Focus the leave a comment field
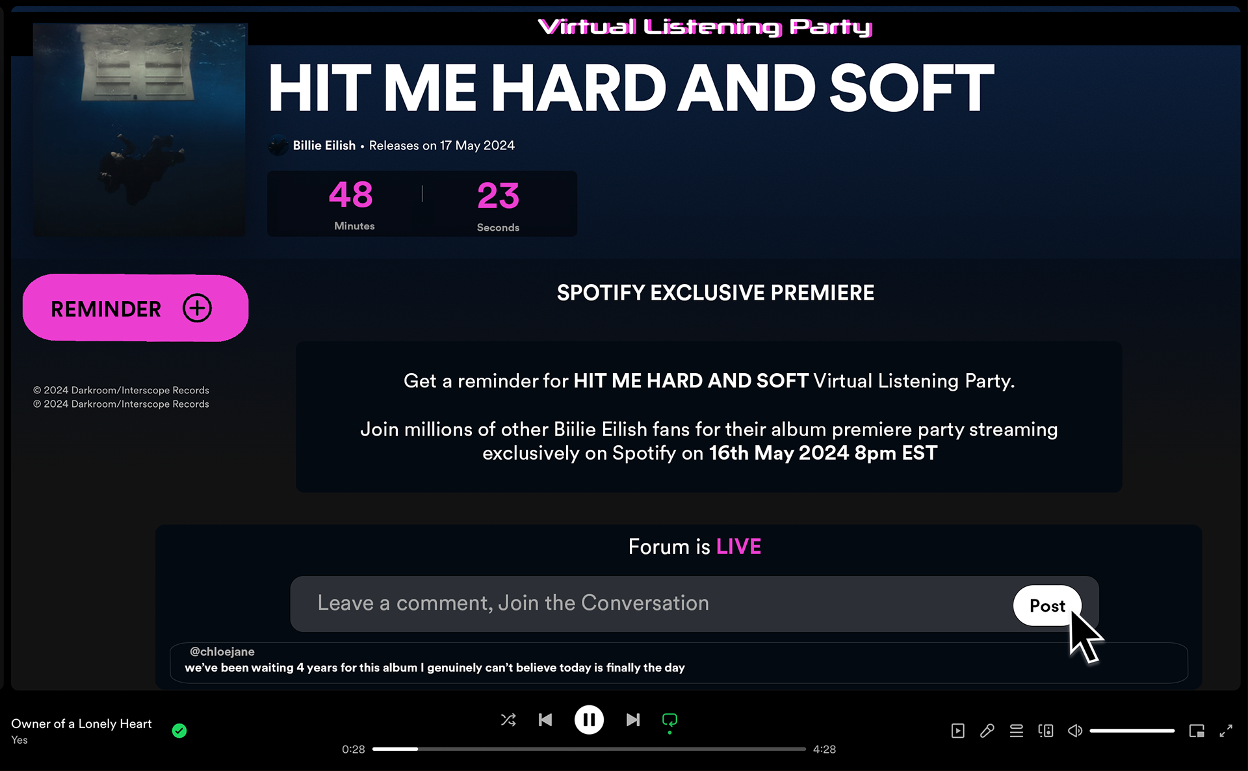1248x771 pixels. 650,603
